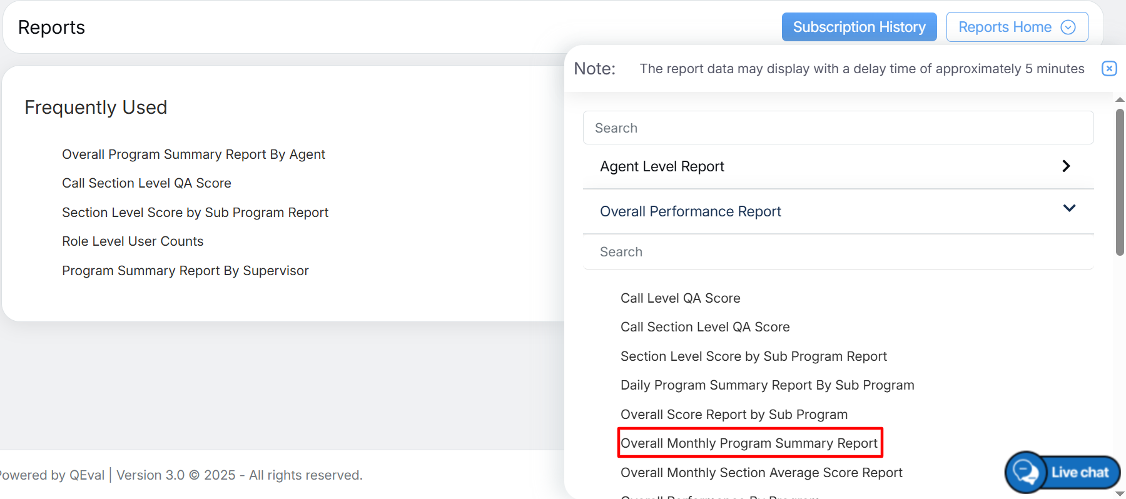Click the report panel vertical scrollbar
The height and width of the screenshot is (499, 1126).
(x=1119, y=183)
